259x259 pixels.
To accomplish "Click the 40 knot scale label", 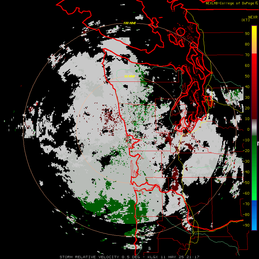I will [x=247, y=87].
